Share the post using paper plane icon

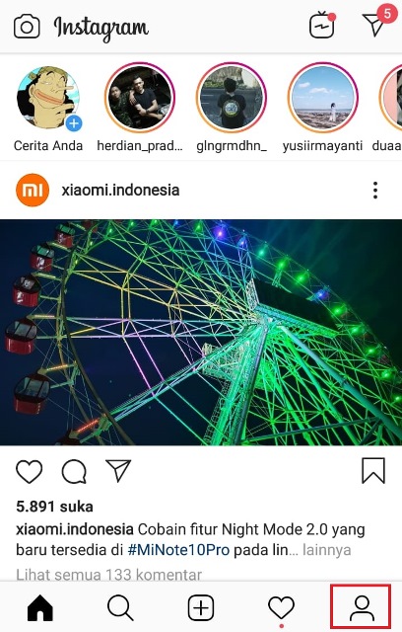pos(118,470)
